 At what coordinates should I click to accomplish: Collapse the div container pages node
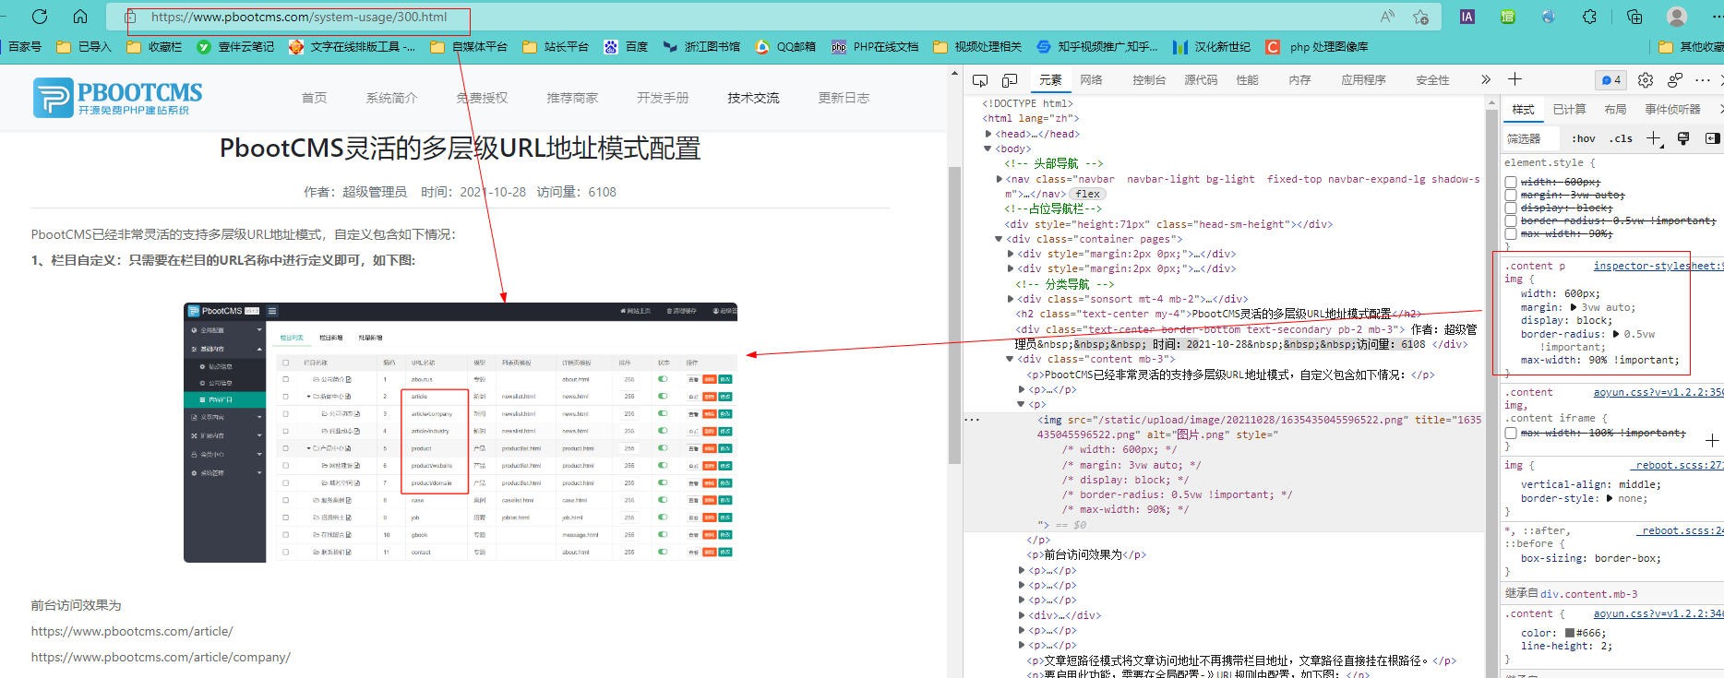[x=999, y=239]
